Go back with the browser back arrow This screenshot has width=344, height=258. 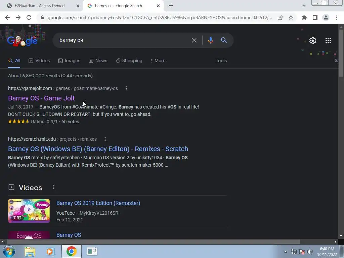pyautogui.click(x=7, y=17)
